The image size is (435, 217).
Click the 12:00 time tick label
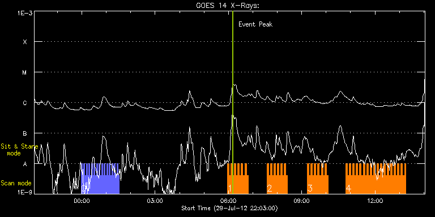(x=375, y=201)
